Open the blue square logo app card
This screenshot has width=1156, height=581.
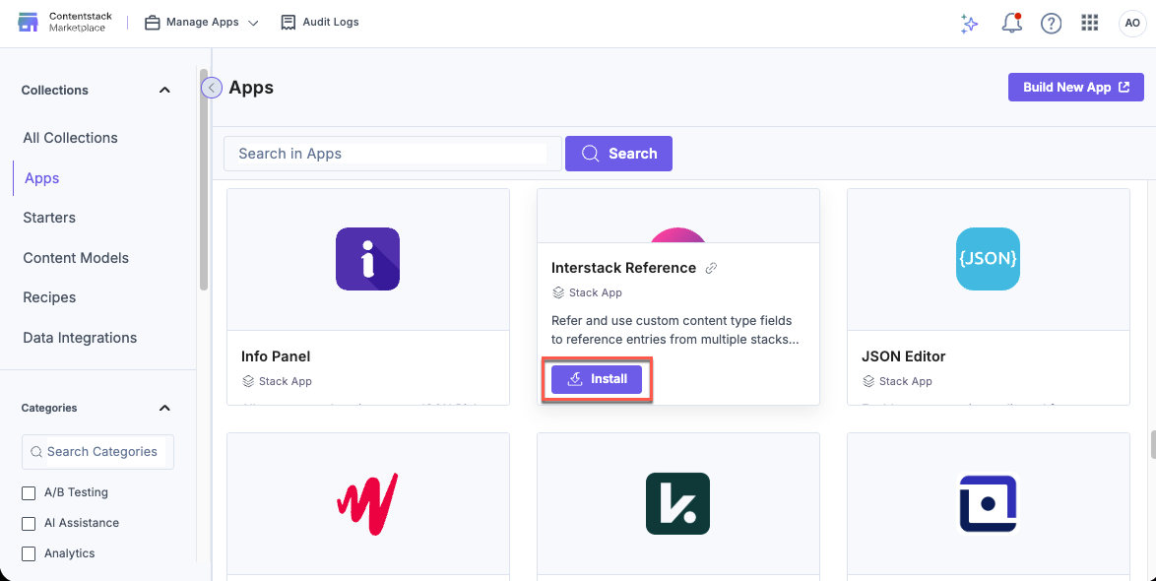click(988, 503)
